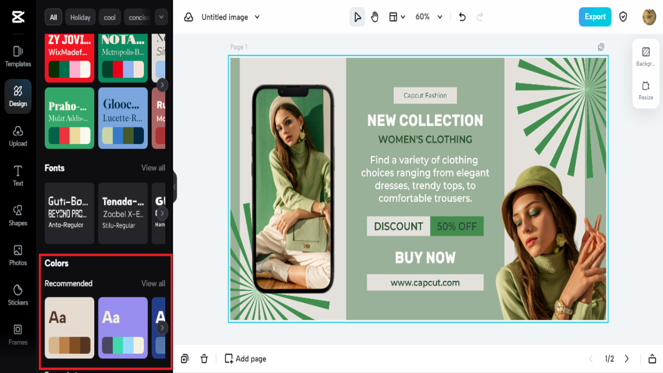
Task: Open the Shapes panel
Action: coord(18,216)
